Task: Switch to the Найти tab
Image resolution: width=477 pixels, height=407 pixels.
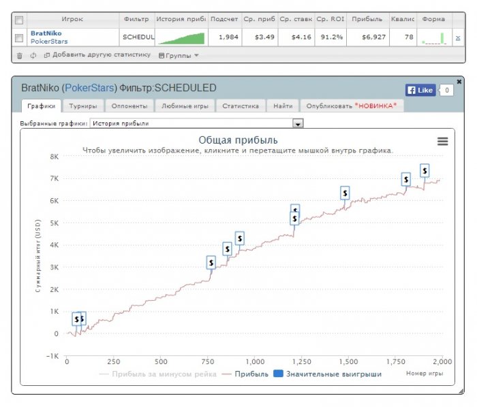Action: pos(283,106)
